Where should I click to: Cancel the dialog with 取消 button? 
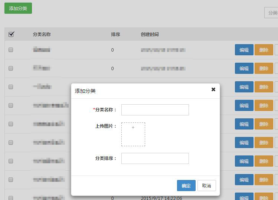207,186
